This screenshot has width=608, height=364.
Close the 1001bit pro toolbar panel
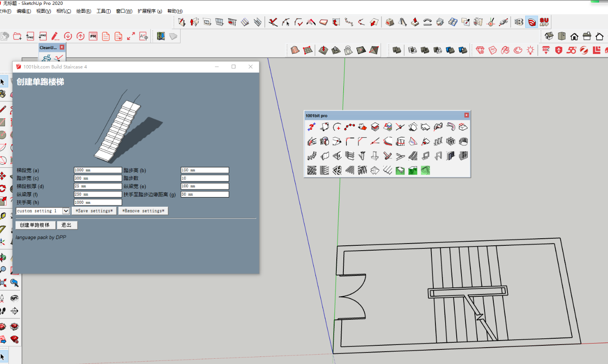pyautogui.click(x=466, y=115)
